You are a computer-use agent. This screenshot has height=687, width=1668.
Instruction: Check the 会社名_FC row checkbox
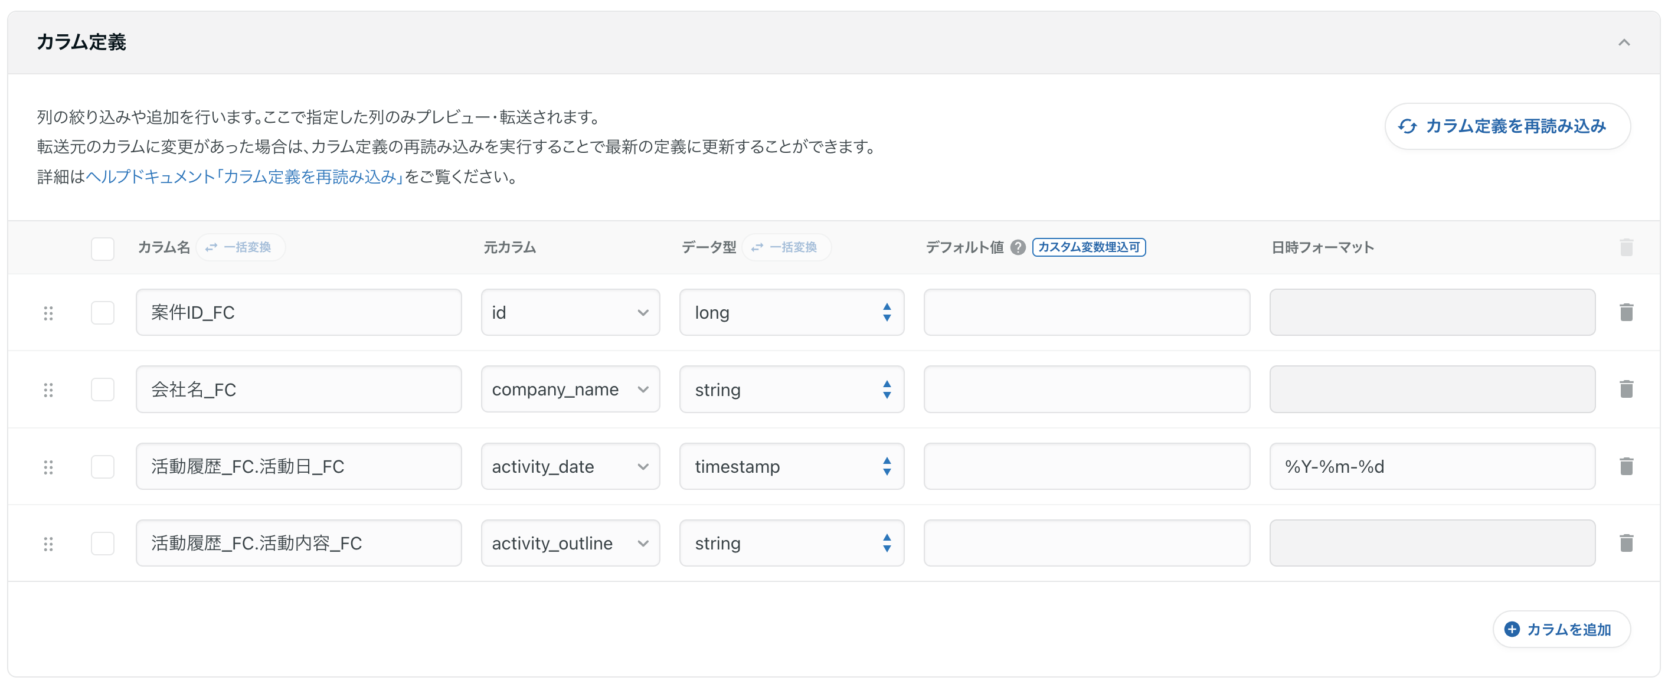(102, 390)
